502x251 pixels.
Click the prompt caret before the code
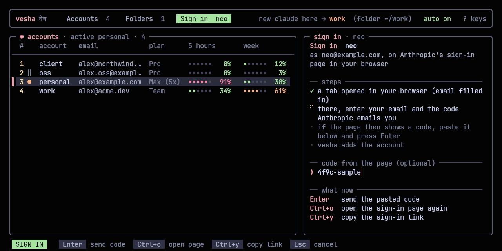coord(312,172)
